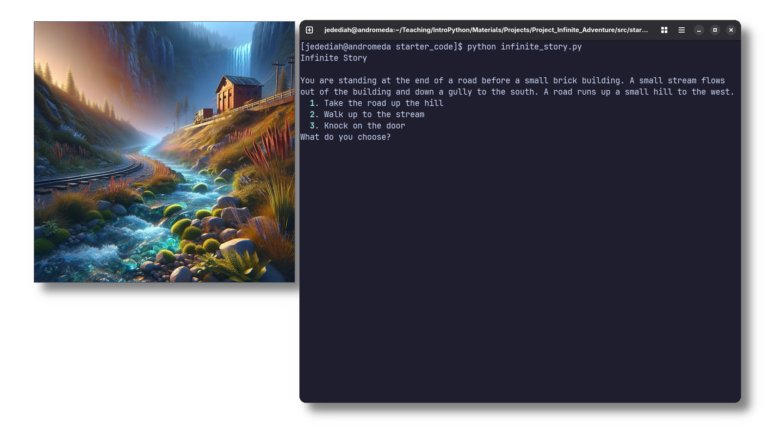Minimize the terminal window

click(699, 30)
